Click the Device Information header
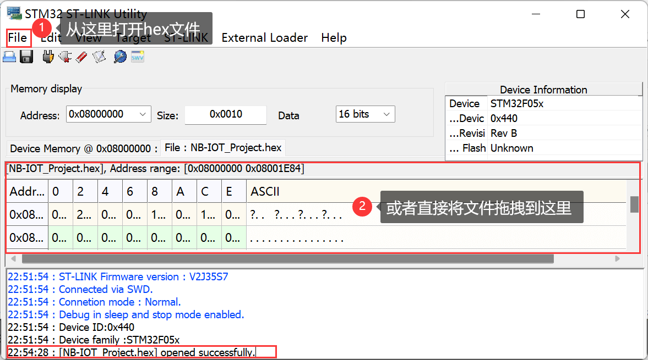This screenshot has height=360, width=648. point(543,90)
